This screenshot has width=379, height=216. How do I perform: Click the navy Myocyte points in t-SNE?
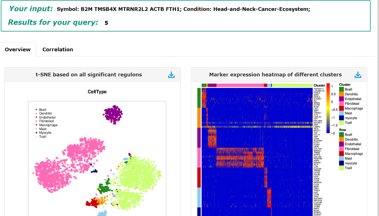[95, 171]
